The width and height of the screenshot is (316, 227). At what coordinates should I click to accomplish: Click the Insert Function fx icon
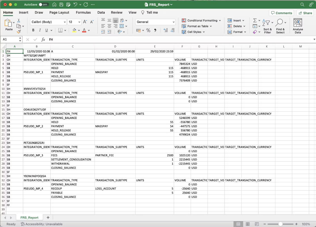coord(43,39)
